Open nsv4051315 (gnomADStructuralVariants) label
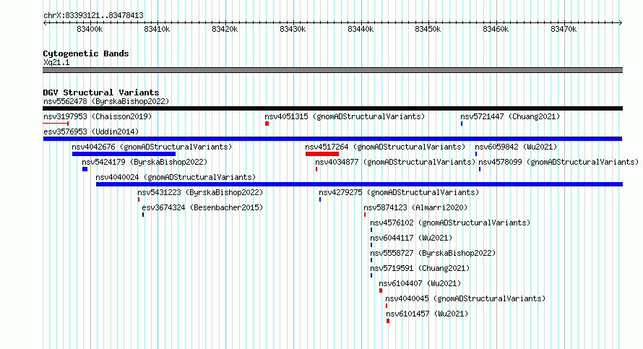This screenshot has height=349, width=643. coord(345,116)
